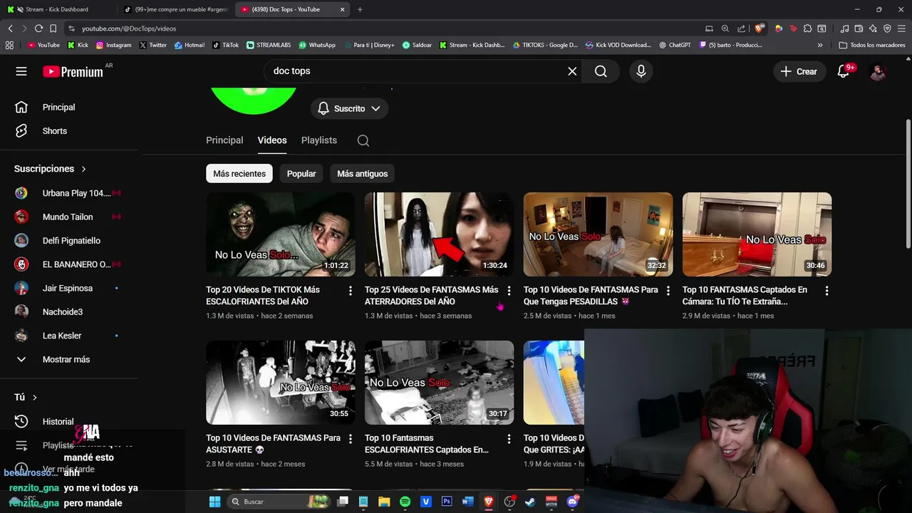This screenshot has width=912, height=513.
Task: Open the notifications bell with 9+ badge
Action: tap(844, 71)
